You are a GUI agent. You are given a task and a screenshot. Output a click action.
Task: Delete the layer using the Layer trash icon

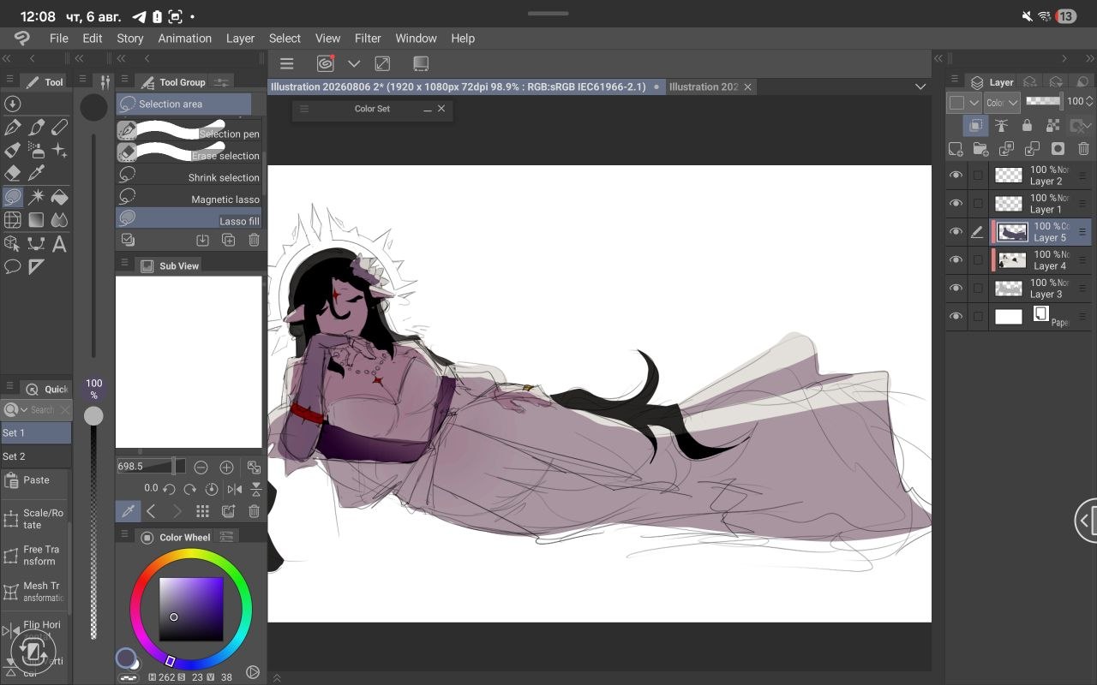point(1083,149)
